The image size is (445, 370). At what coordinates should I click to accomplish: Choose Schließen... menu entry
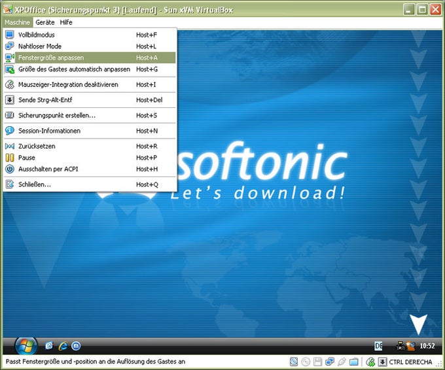[x=90, y=184]
